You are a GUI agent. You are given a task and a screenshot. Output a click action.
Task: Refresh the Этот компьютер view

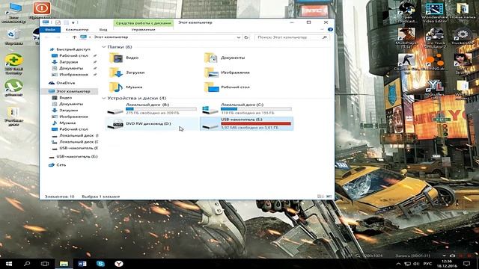(x=246, y=37)
